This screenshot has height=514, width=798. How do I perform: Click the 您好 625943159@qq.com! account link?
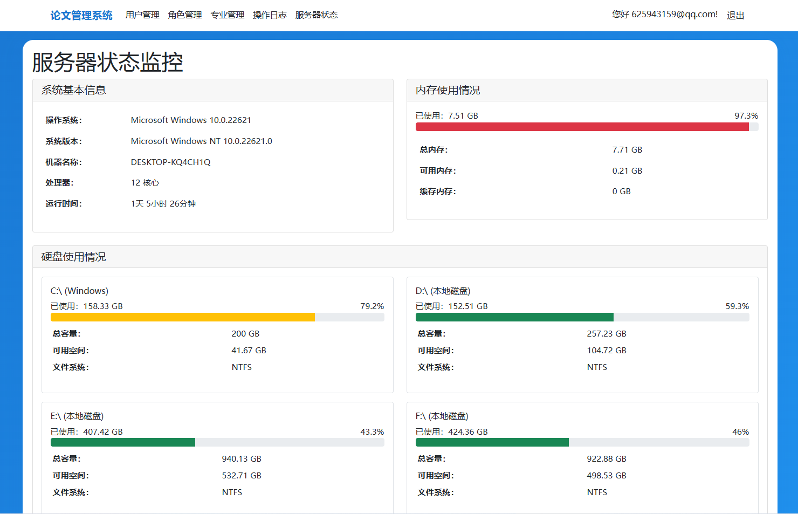click(x=665, y=15)
